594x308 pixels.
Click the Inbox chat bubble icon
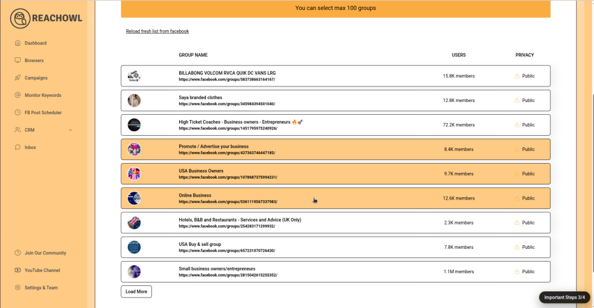[x=18, y=147]
